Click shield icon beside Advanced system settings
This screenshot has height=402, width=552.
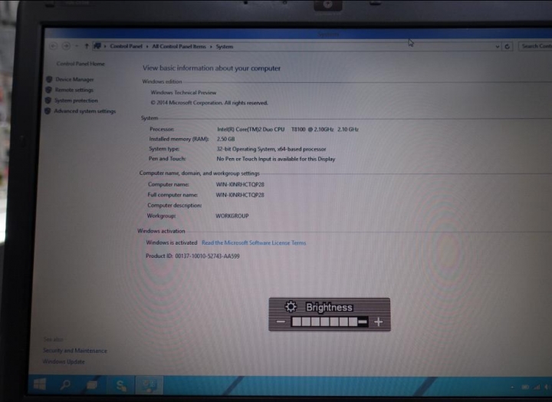click(x=48, y=111)
